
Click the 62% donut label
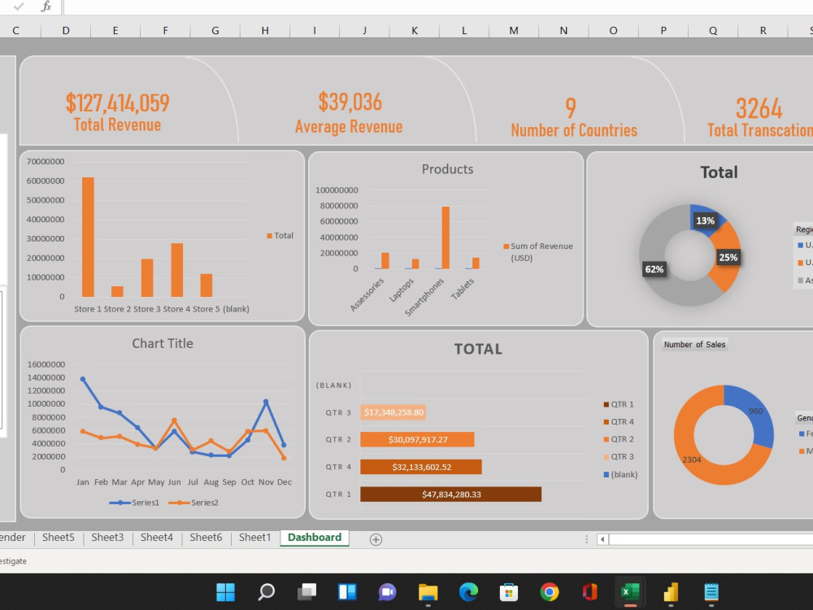(654, 269)
